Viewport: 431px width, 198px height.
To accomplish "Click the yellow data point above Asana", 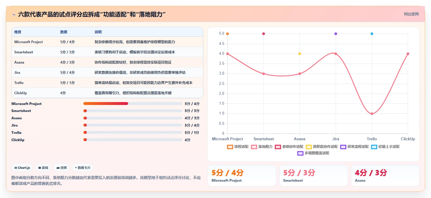I will pyautogui.click(x=300, y=54).
